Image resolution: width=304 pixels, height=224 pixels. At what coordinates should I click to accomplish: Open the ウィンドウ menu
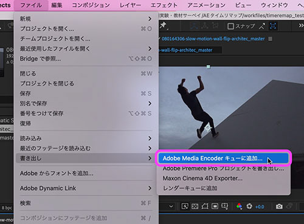click(x=274, y=5)
